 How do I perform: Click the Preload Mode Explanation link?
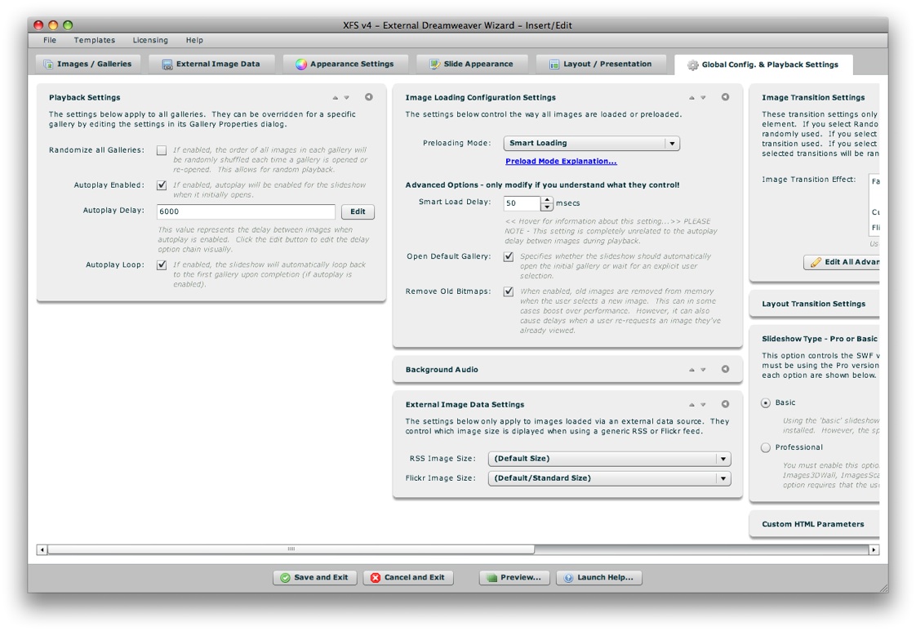(x=561, y=162)
